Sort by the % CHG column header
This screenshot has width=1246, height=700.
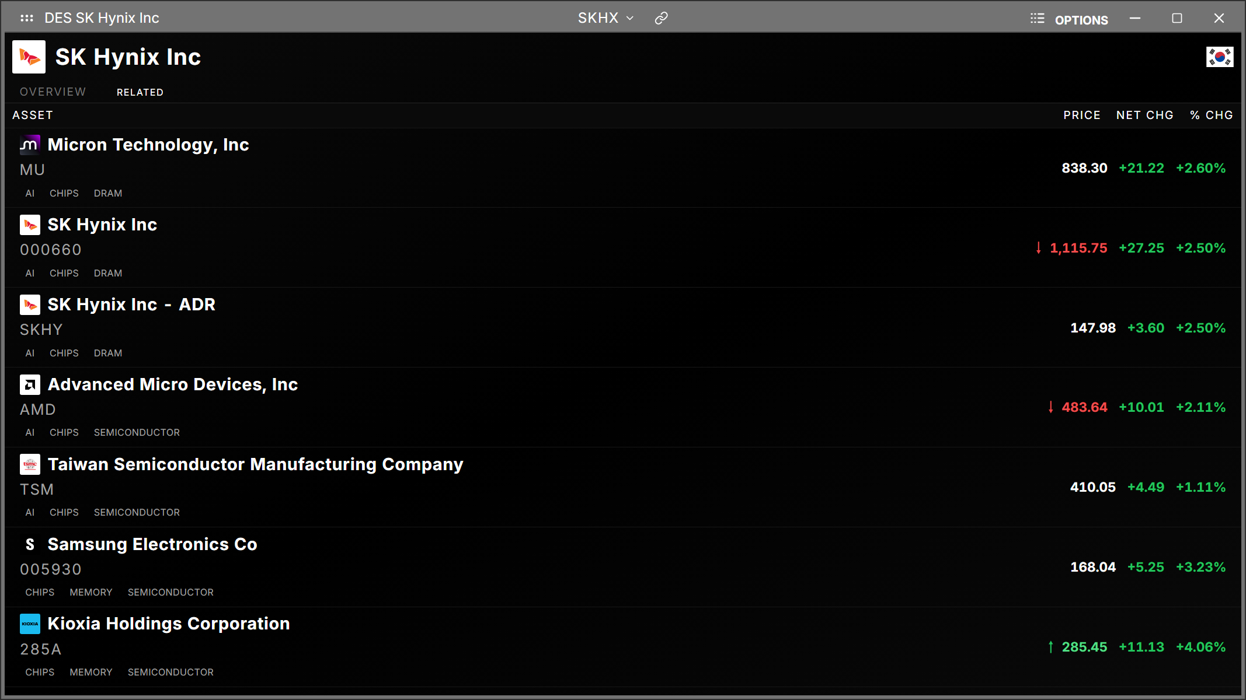(1212, 115)
